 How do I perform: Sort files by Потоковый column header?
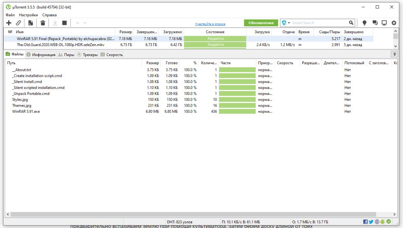tap(355, 63)
